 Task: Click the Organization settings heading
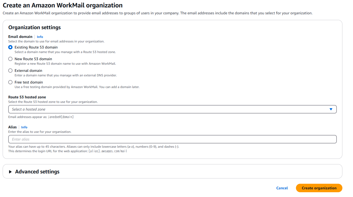point(35,27)
